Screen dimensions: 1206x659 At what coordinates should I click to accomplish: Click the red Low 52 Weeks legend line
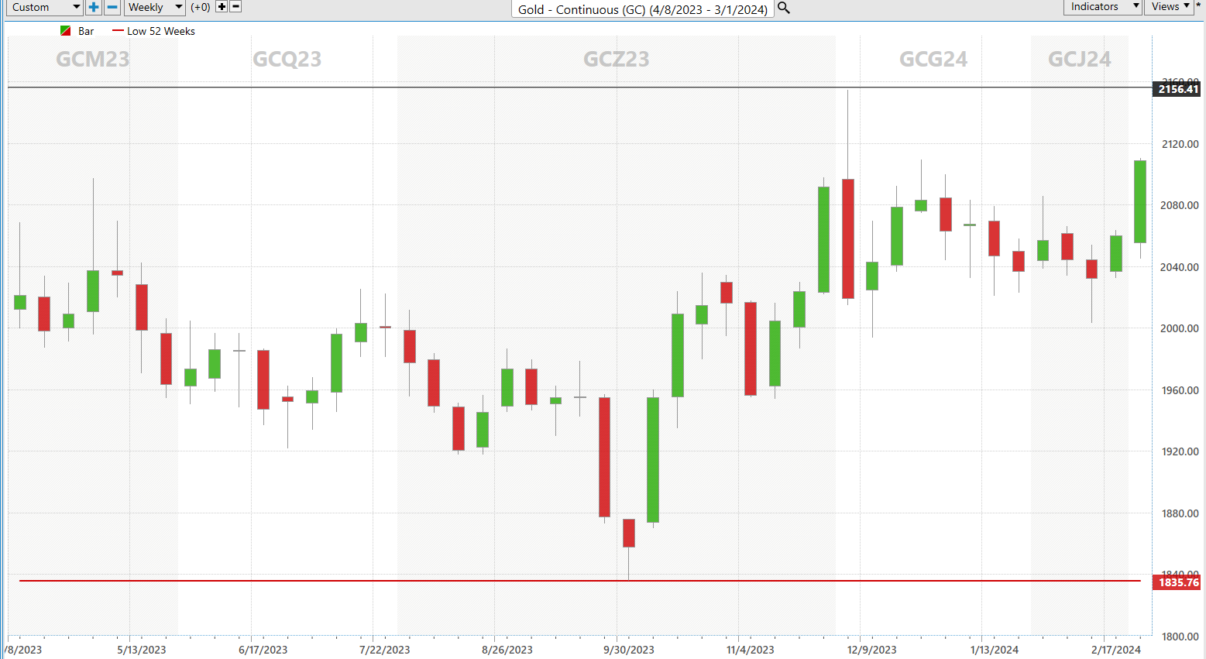118,31
